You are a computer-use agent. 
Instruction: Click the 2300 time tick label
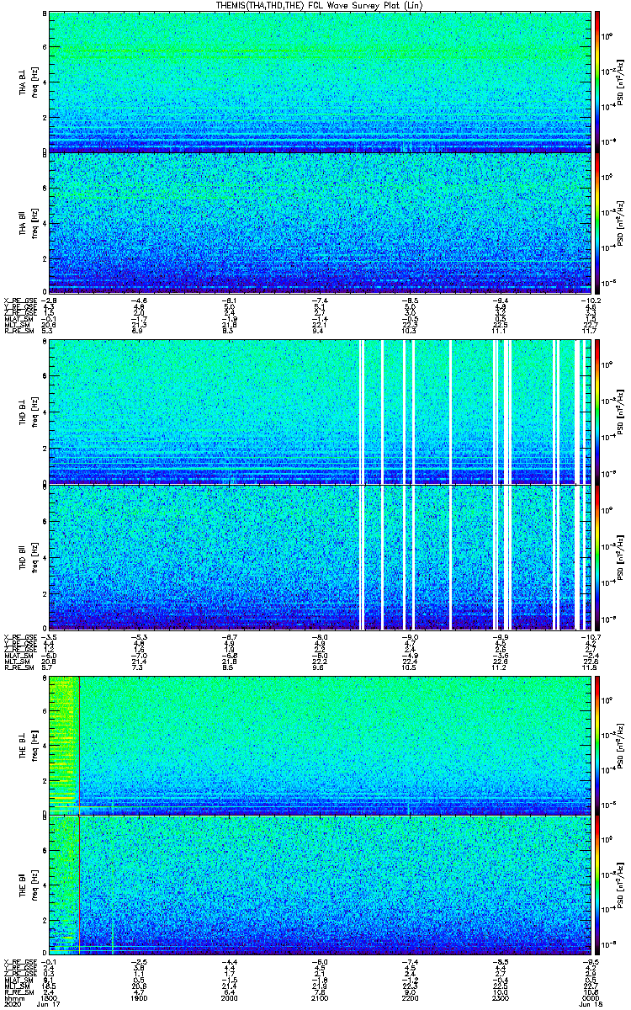pyautogui.click(x=502, y=999)
